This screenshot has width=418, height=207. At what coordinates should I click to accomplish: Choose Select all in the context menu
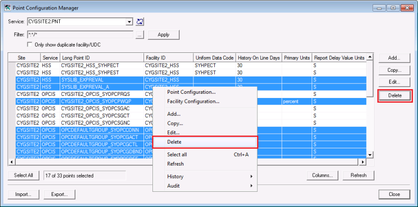pyautogui.click(x=205, y=155)
